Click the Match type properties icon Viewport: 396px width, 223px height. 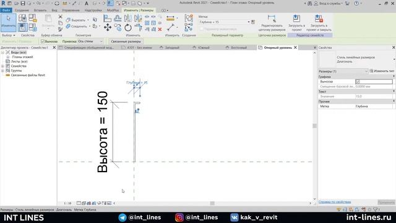pyautogui.click(x=61, y=29)
